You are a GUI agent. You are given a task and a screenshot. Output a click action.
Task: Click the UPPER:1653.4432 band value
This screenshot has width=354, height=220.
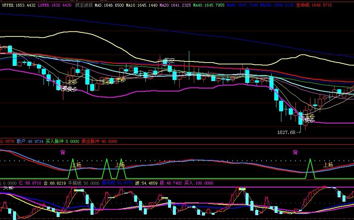point(19,5)
